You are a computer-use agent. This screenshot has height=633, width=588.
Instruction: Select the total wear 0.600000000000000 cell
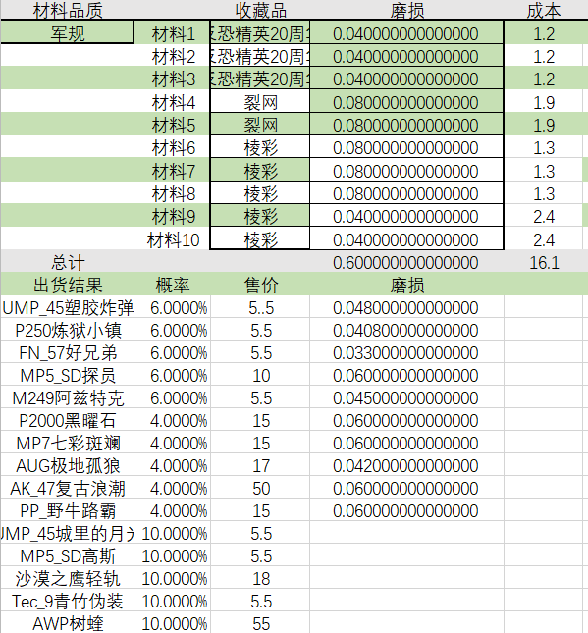point(406,262)
